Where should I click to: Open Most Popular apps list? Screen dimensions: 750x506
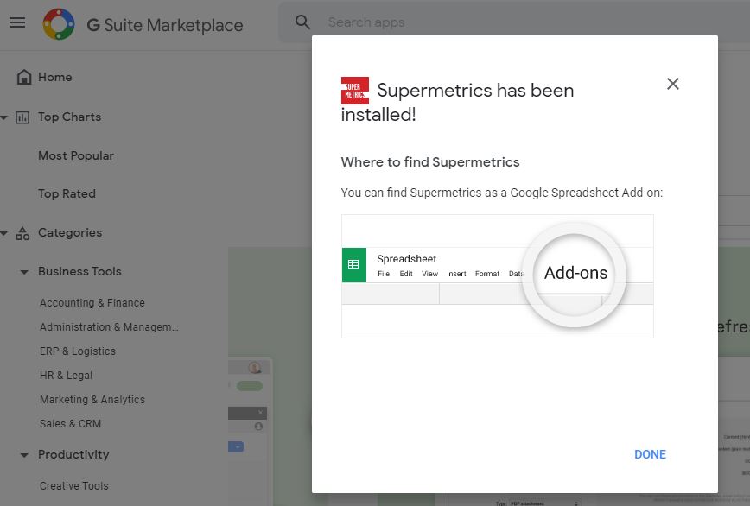pyautogui.click(x=76, y=155)
